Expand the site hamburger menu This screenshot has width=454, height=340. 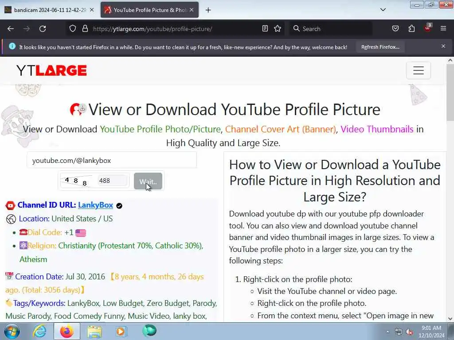click(x=419, y=70)
